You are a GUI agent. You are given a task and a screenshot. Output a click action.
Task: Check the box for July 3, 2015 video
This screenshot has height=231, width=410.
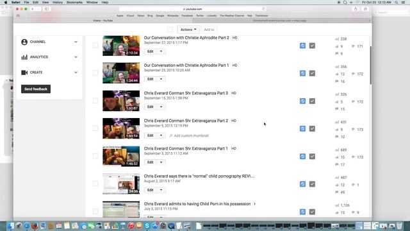[x=95, y=212]
